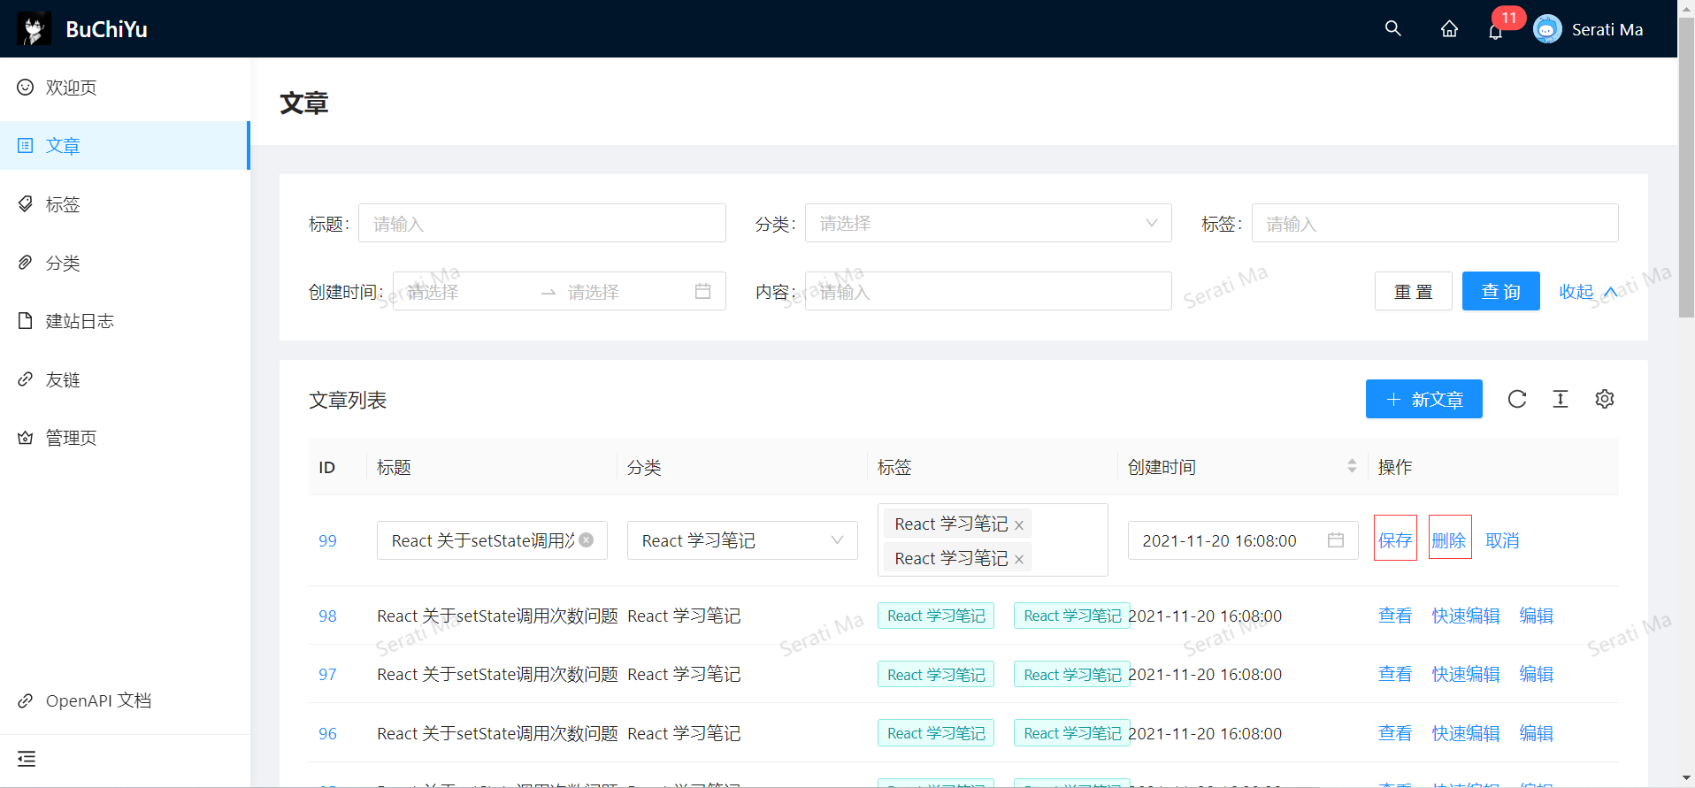Refresh the article list
1695x788 pixels.
coord(1517,399)
